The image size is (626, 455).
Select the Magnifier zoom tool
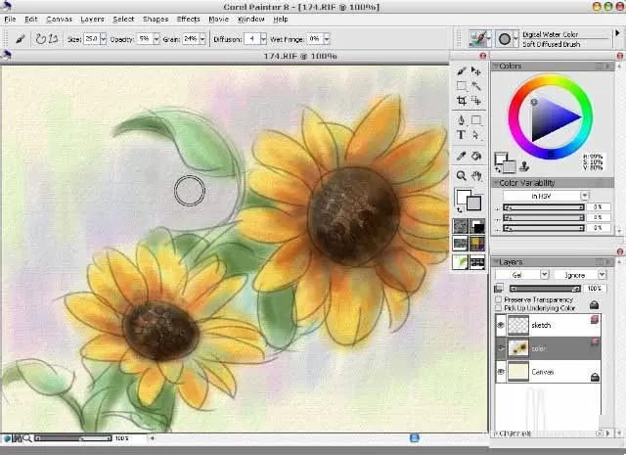461,176
